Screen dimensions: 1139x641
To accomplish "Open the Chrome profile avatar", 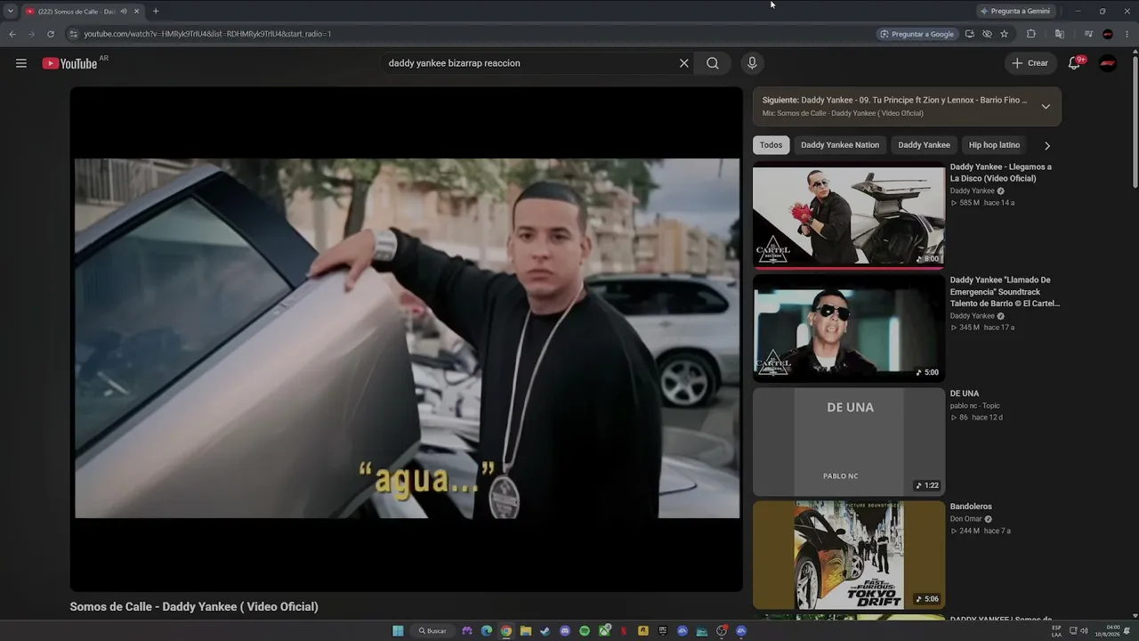I will pos(1108,34).
